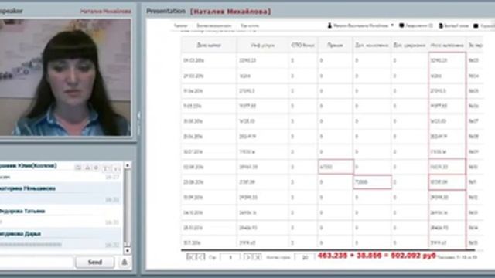Go to last page of table pager
This screenshot has height=278, width=495.
(258, 257)
